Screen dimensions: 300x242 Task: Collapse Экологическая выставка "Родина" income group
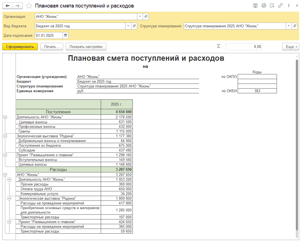coord(5,136)
